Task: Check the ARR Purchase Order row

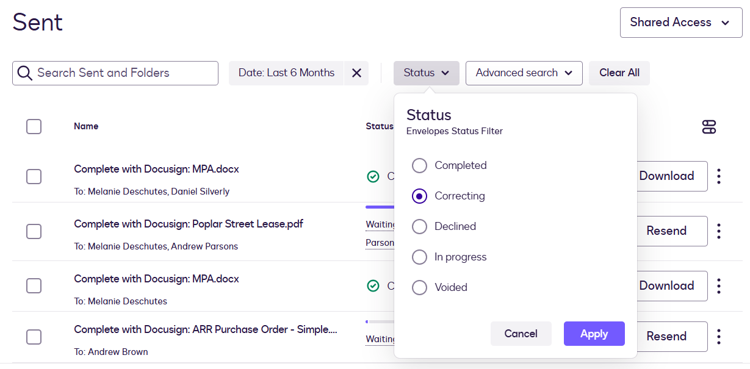Action: [34, 337]
